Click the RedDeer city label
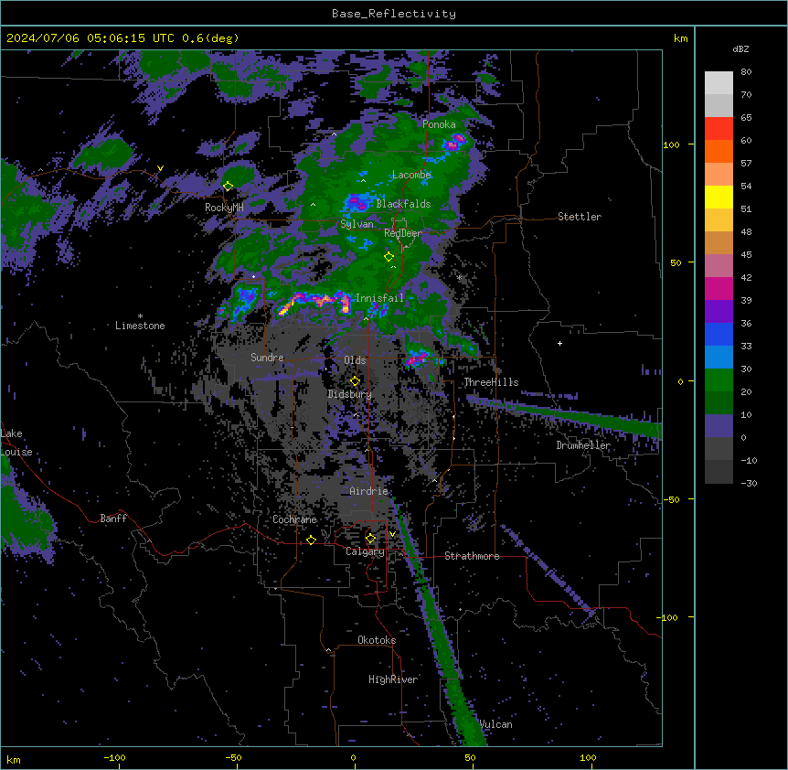 (x=403, y=233)
